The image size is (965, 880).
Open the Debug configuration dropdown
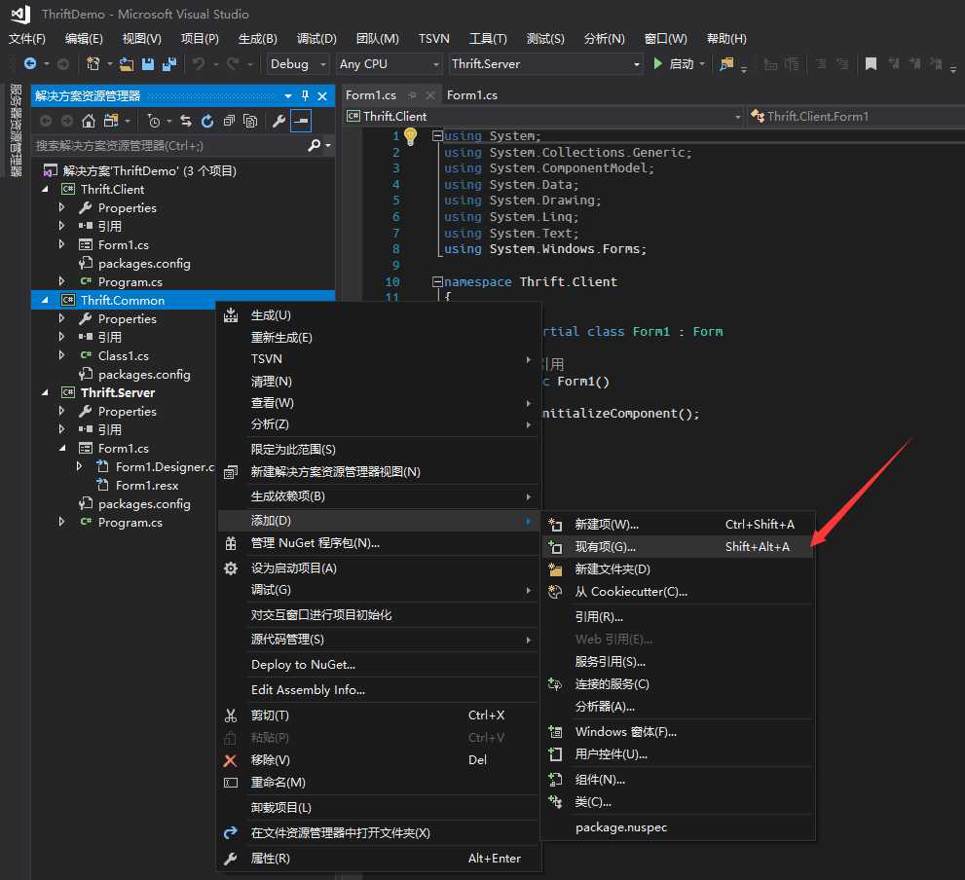point(298,63)
